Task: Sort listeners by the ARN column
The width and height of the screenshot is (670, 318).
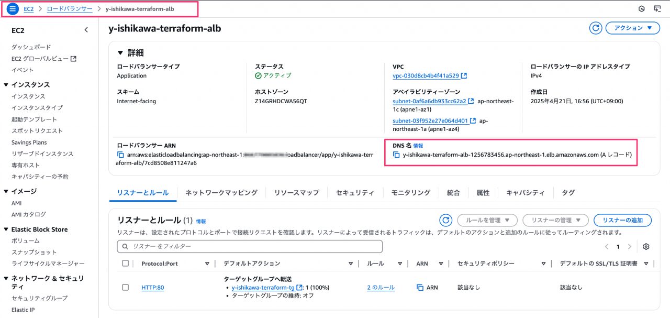Action: [441, 264]
